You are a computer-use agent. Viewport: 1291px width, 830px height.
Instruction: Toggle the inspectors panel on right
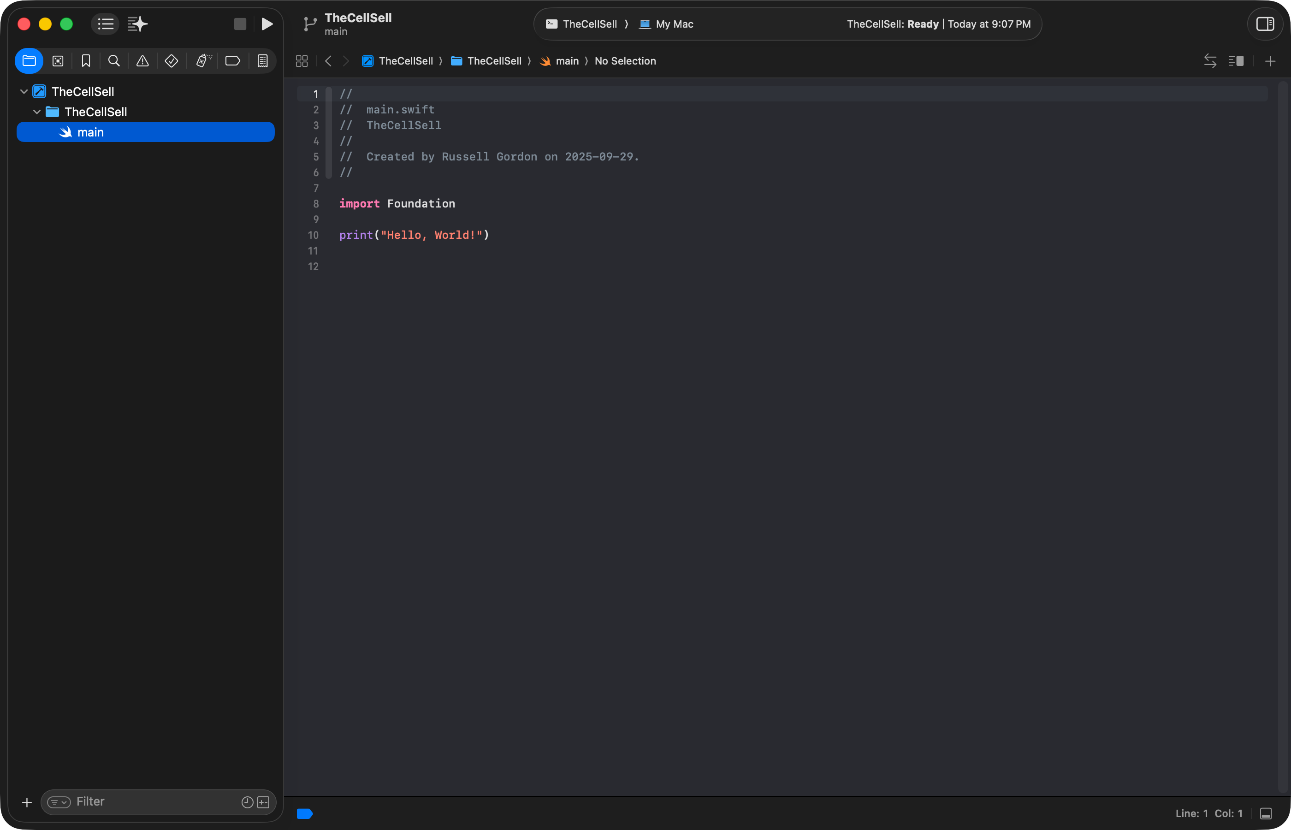(x=1265, y=24)
